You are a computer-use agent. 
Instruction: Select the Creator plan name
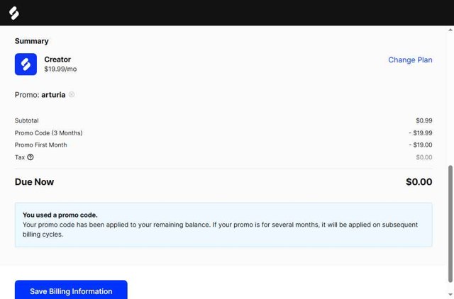pyautogui.click(x=57, y=60)
